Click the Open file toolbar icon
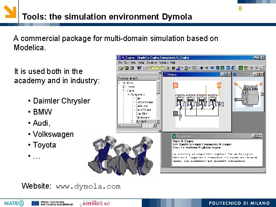The width and height of the screenshot is (276, 207). 122,68
